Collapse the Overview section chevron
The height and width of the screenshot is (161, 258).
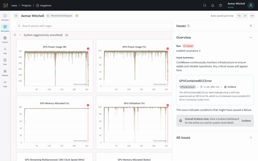[x=251, y=37]
